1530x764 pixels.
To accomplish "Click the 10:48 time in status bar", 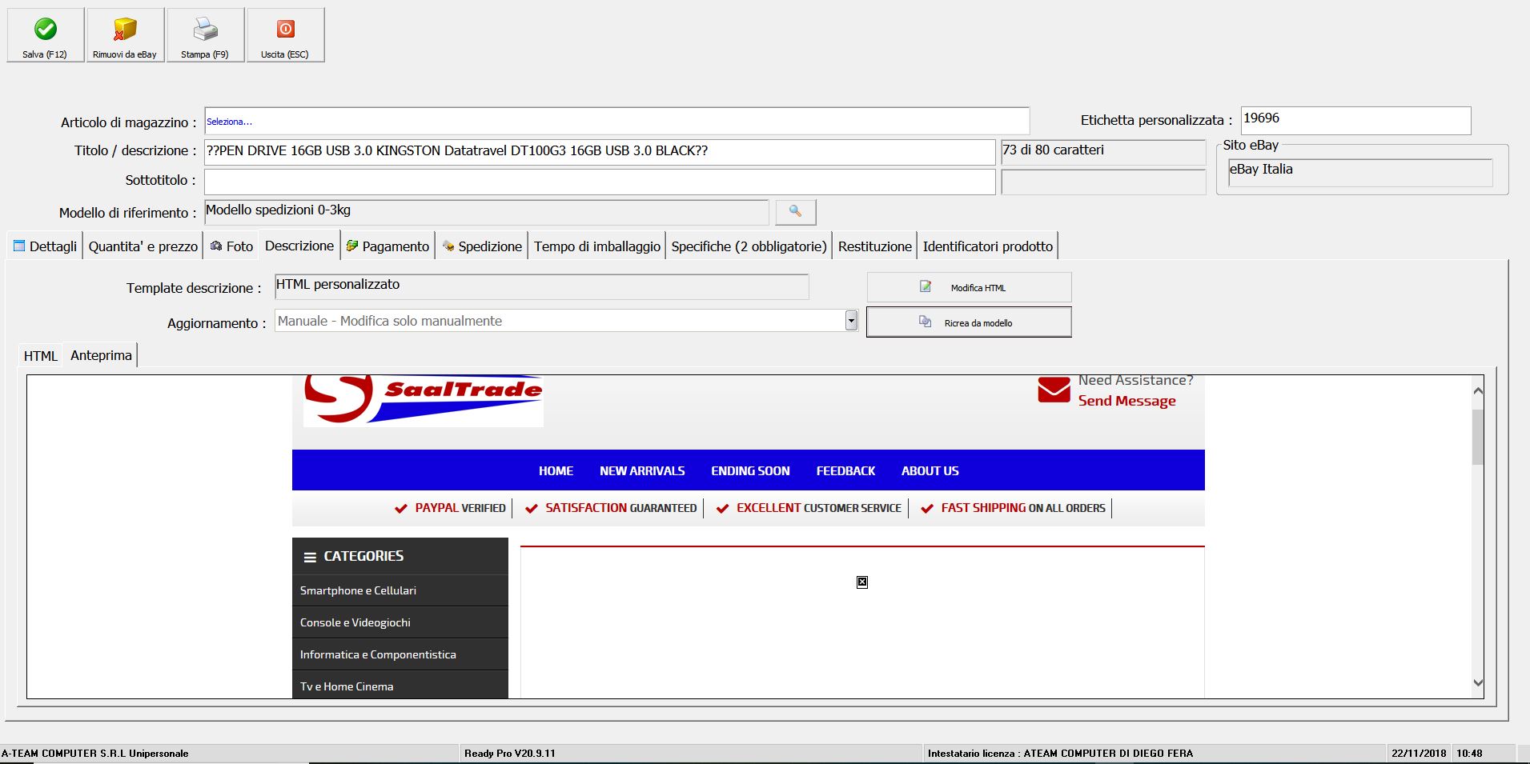I will (x=1469, y=754).
